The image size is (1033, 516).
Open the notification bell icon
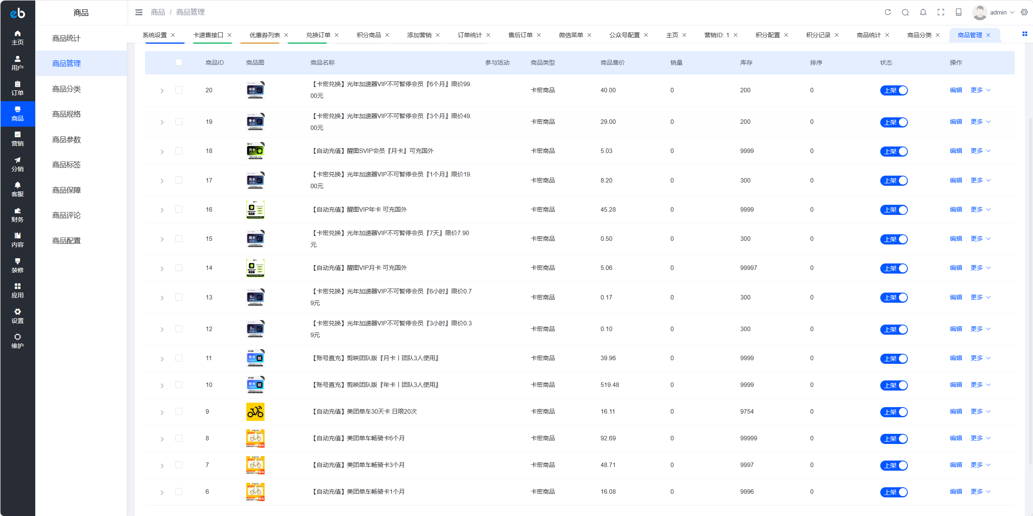[x=923, y=12]
